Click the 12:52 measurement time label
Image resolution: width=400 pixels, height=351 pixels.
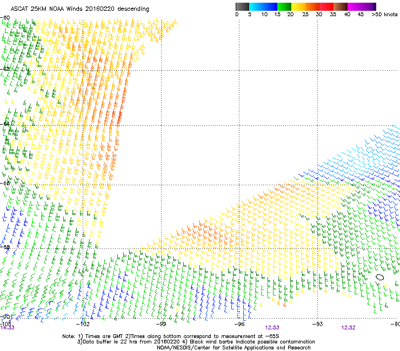coord(348,328)
